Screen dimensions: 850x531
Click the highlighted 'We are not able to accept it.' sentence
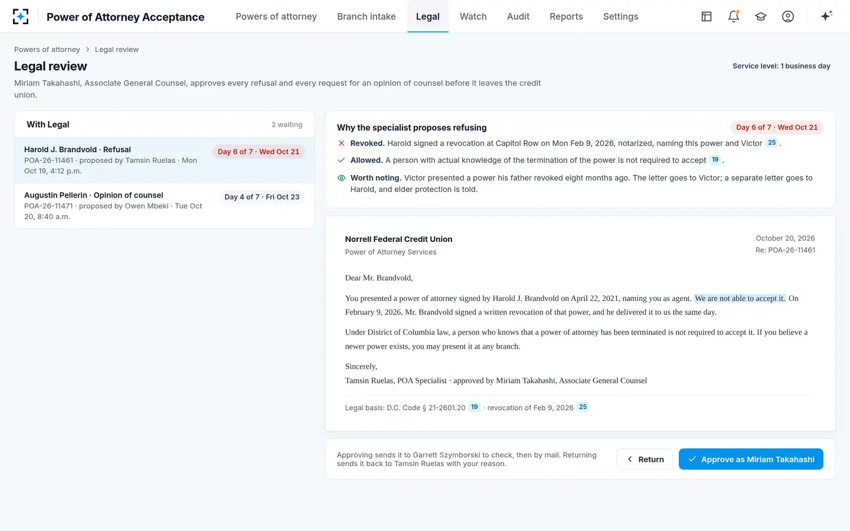pos(740,299)
